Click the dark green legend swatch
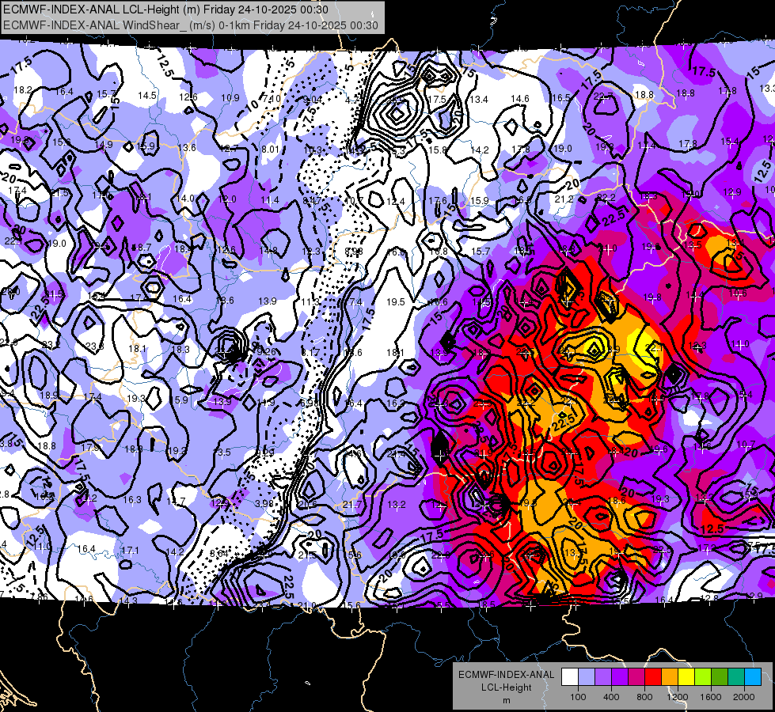Viewport: 775px width, 712px height. pyautogui.click(x=720, y=676)
